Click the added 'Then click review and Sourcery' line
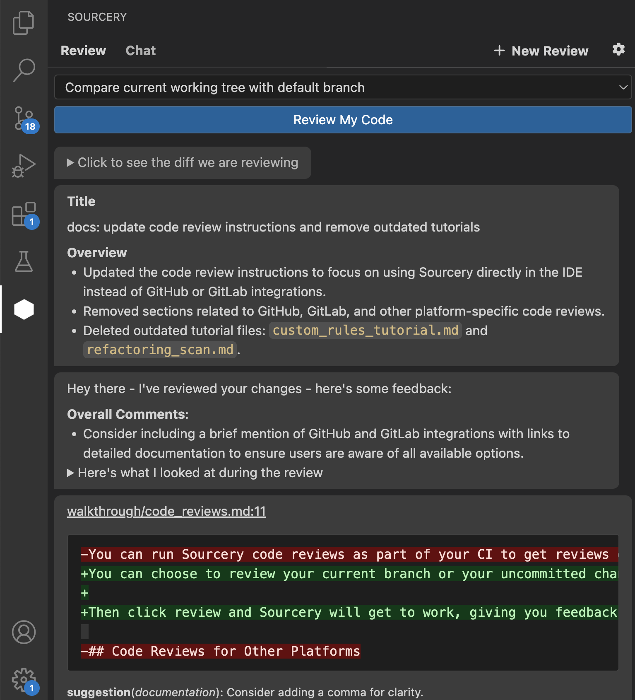Image resolution: width=635 pixels, height=700 pixels. point(349,612)
